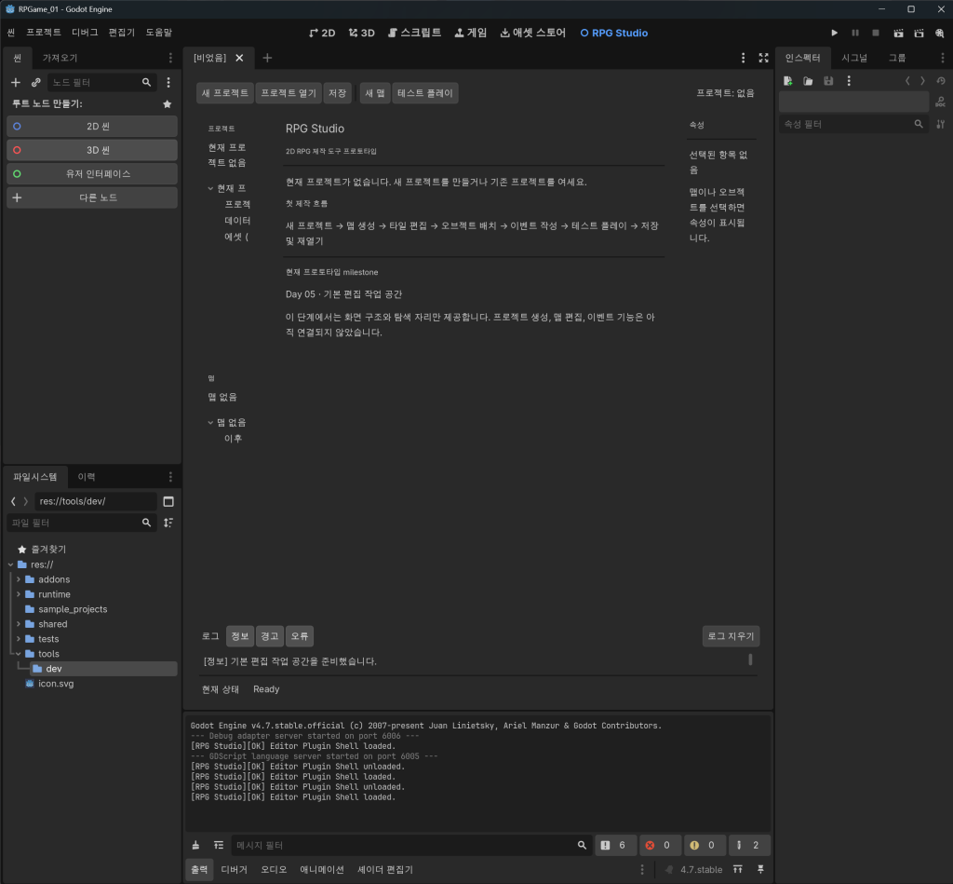This screenshot has height=884, width=953.
Task: Clear output with broom icon
Action: pos(195,845)
